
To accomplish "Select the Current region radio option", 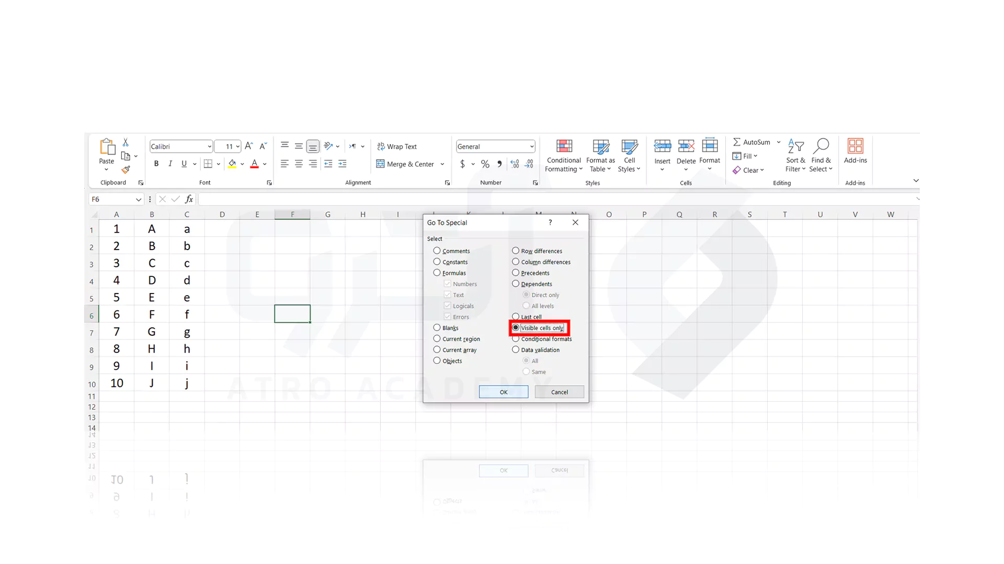I will coord(437,339).
